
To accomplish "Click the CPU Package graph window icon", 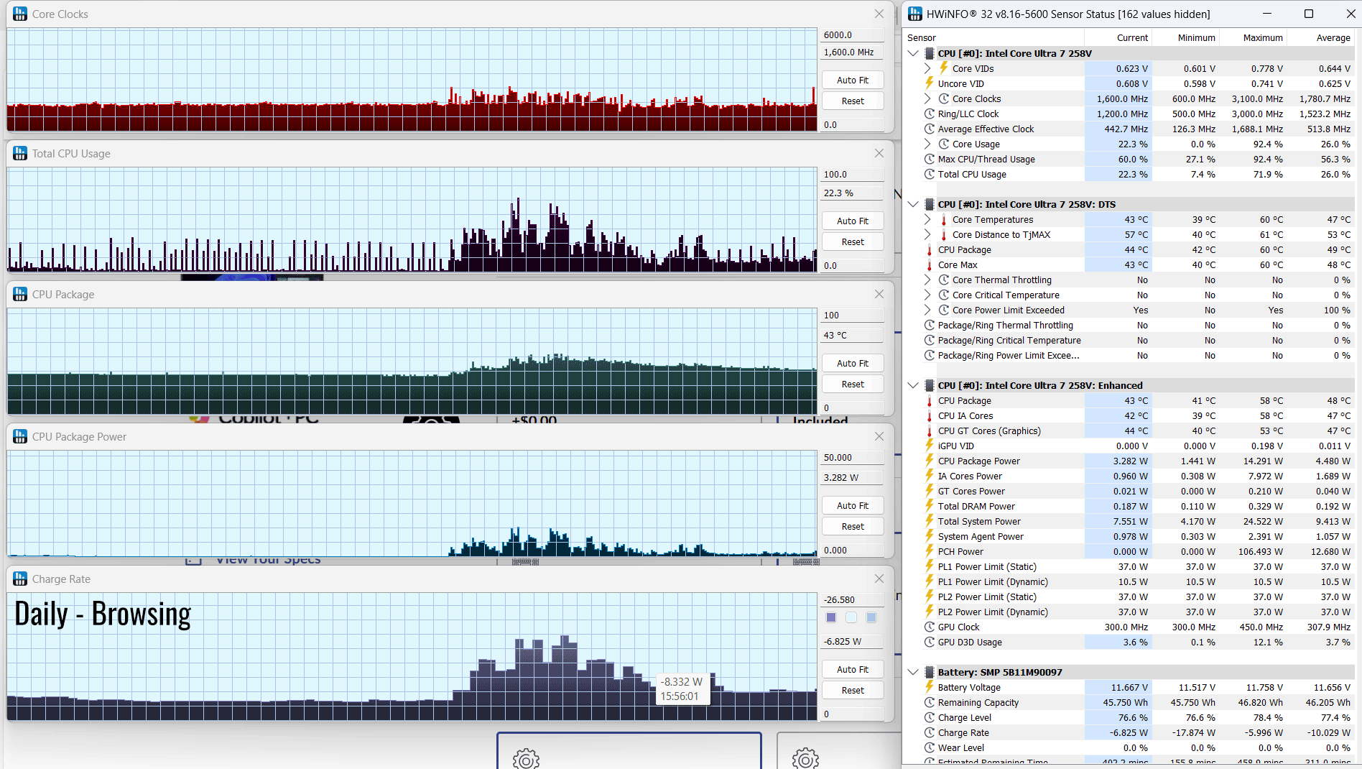I will pos(20,294).
